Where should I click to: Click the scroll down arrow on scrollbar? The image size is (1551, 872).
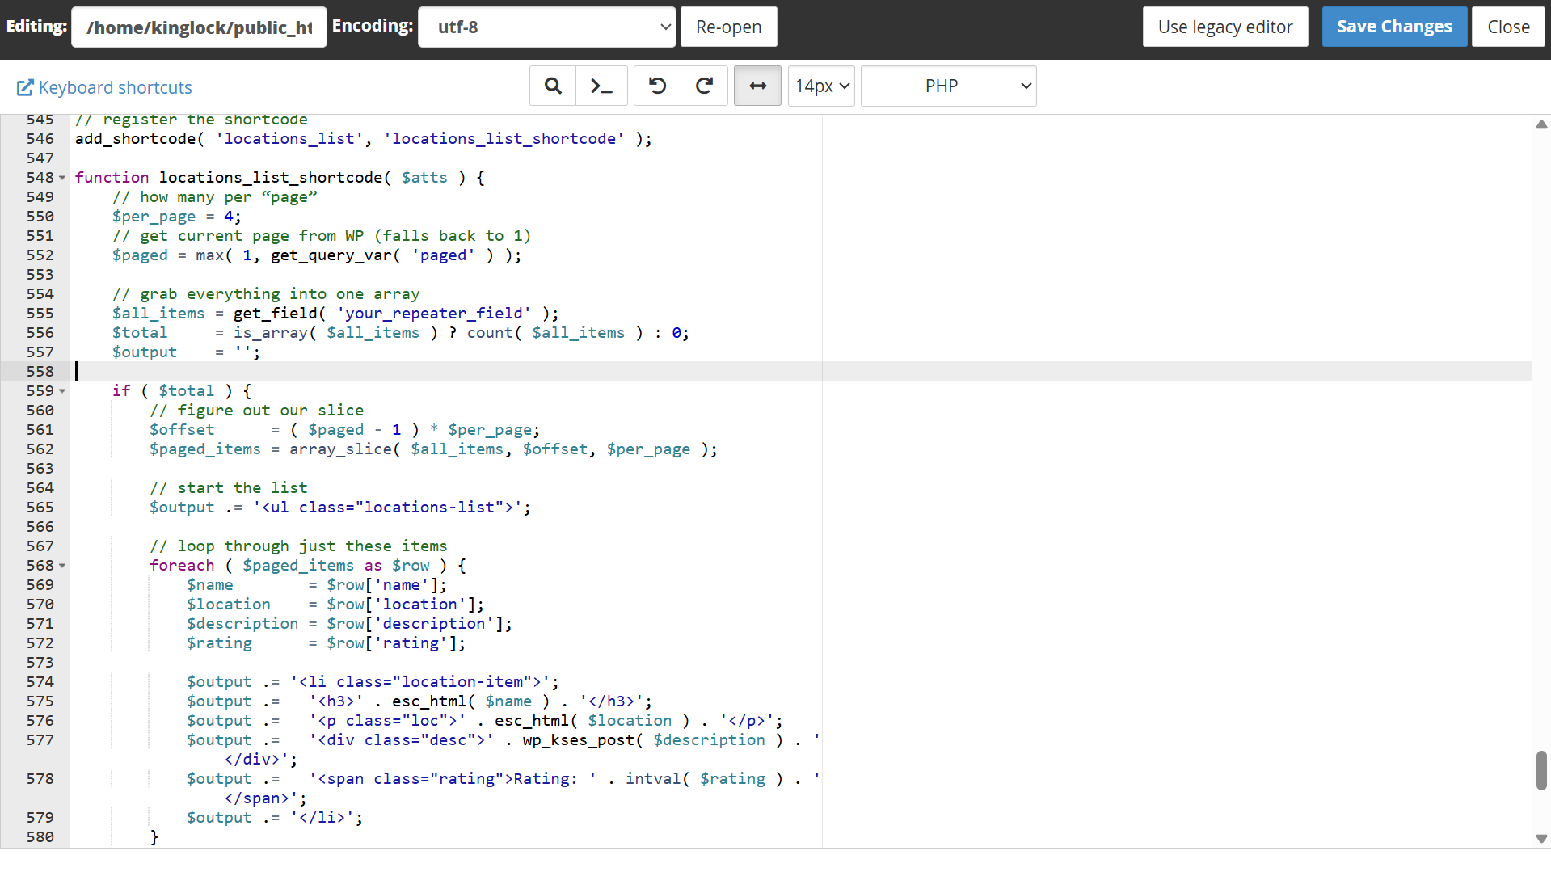click(1540, 839)
